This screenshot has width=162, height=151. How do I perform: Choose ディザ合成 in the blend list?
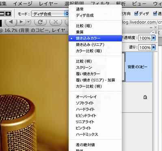pos(95,15)
